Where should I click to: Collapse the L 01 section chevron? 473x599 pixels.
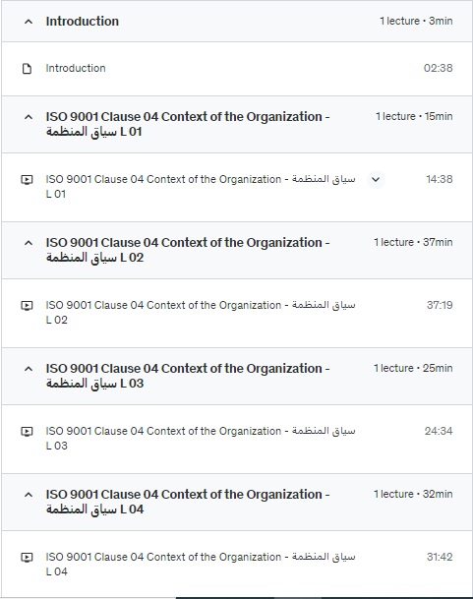click(x=29, y=117)
